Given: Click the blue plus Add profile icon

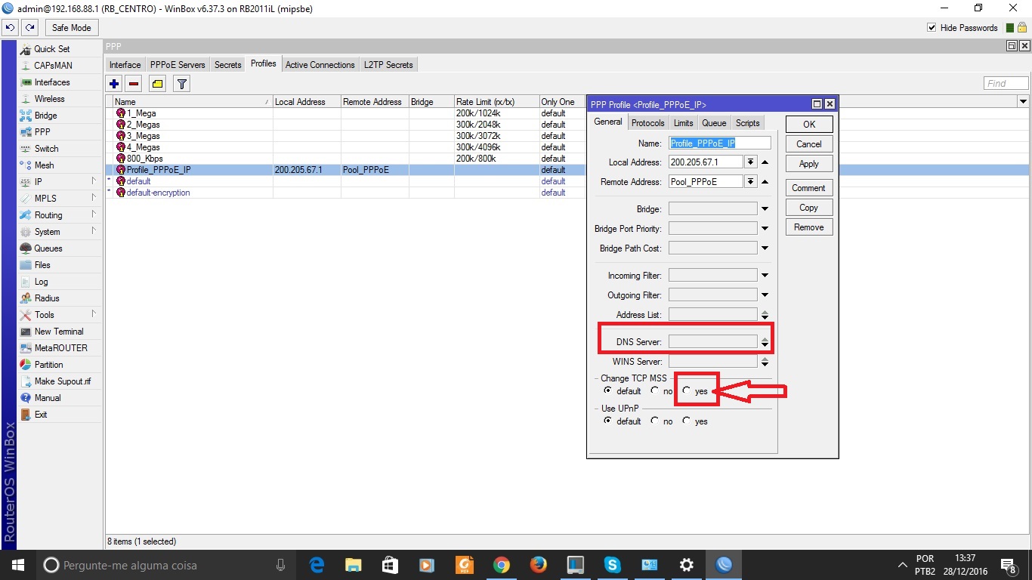Looking at the screenshot, I should (114, 84).
